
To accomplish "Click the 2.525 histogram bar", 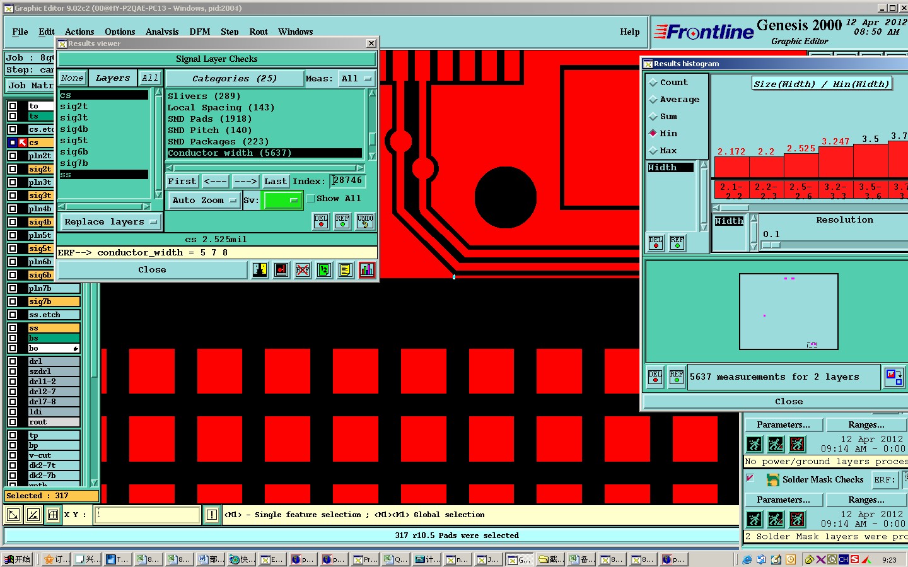I will (x=801, y=165).
